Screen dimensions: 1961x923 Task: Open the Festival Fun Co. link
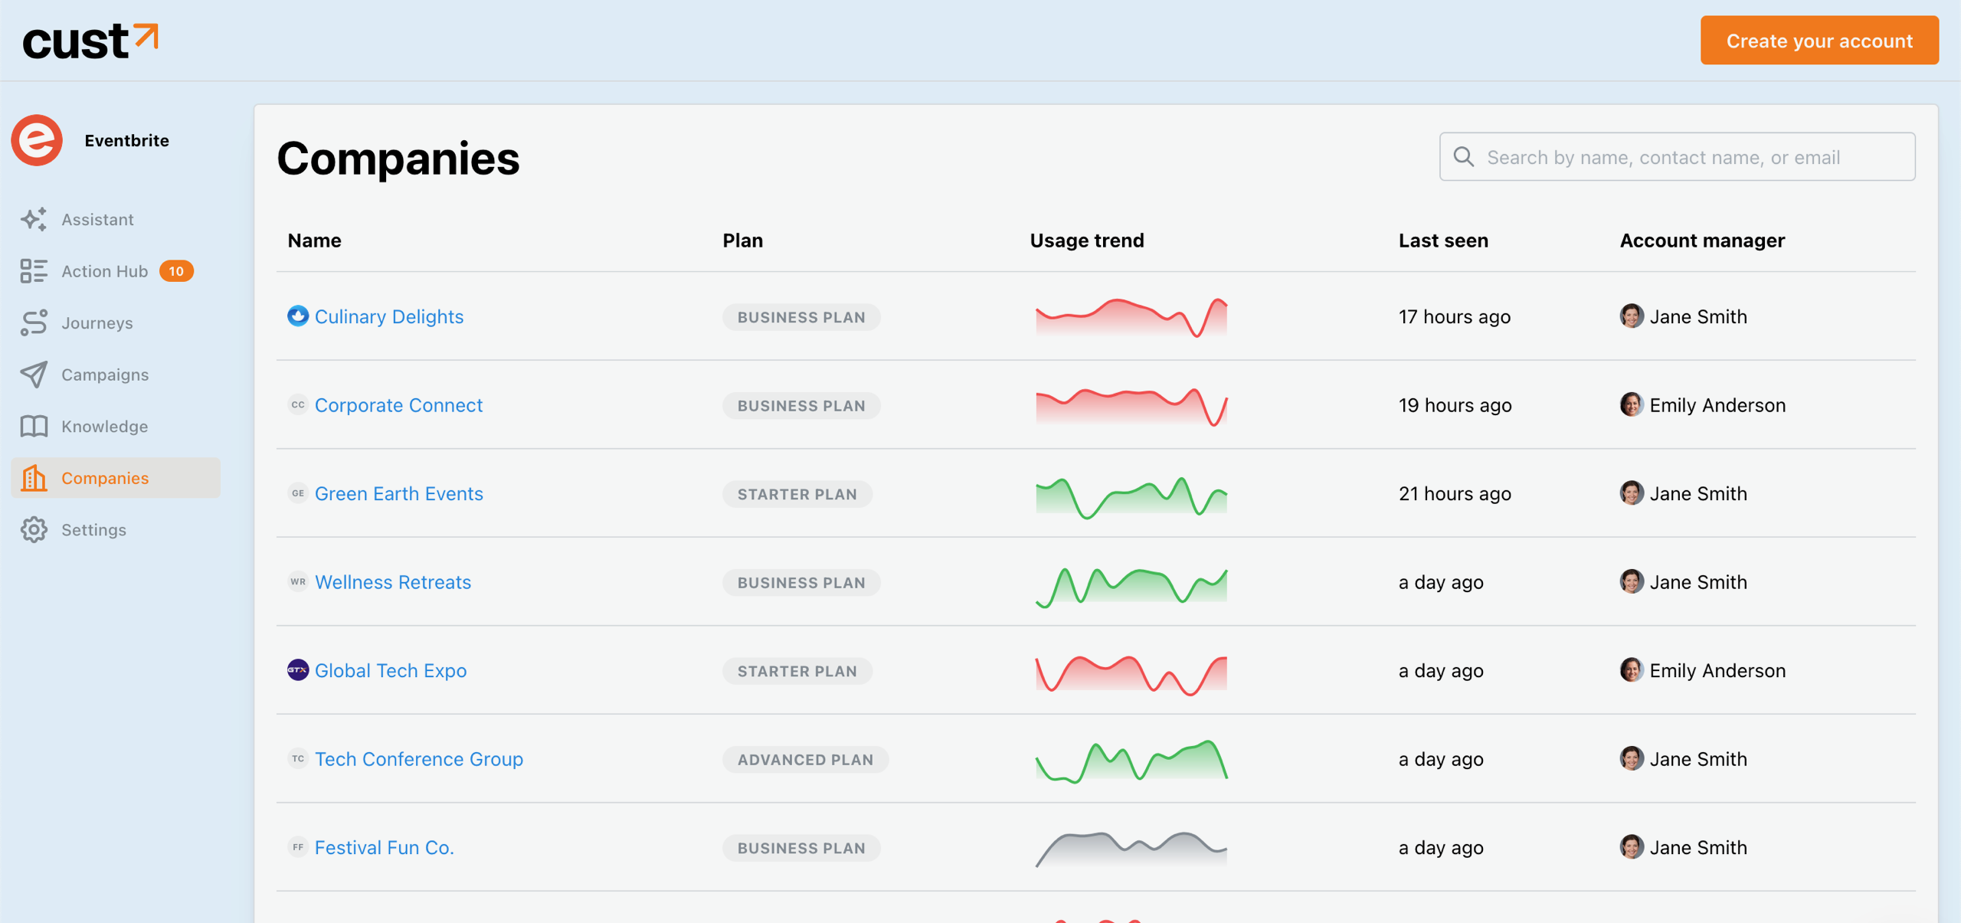pyautogui.click(x=384, y=847)
